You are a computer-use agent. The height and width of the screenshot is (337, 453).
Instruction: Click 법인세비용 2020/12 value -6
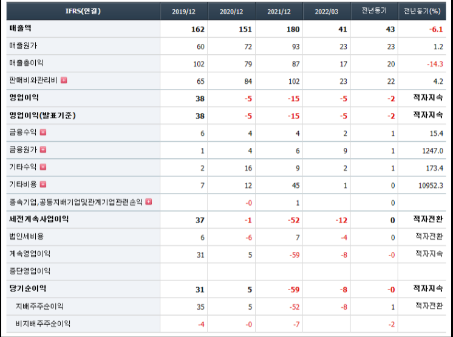(x=249, y=238)
